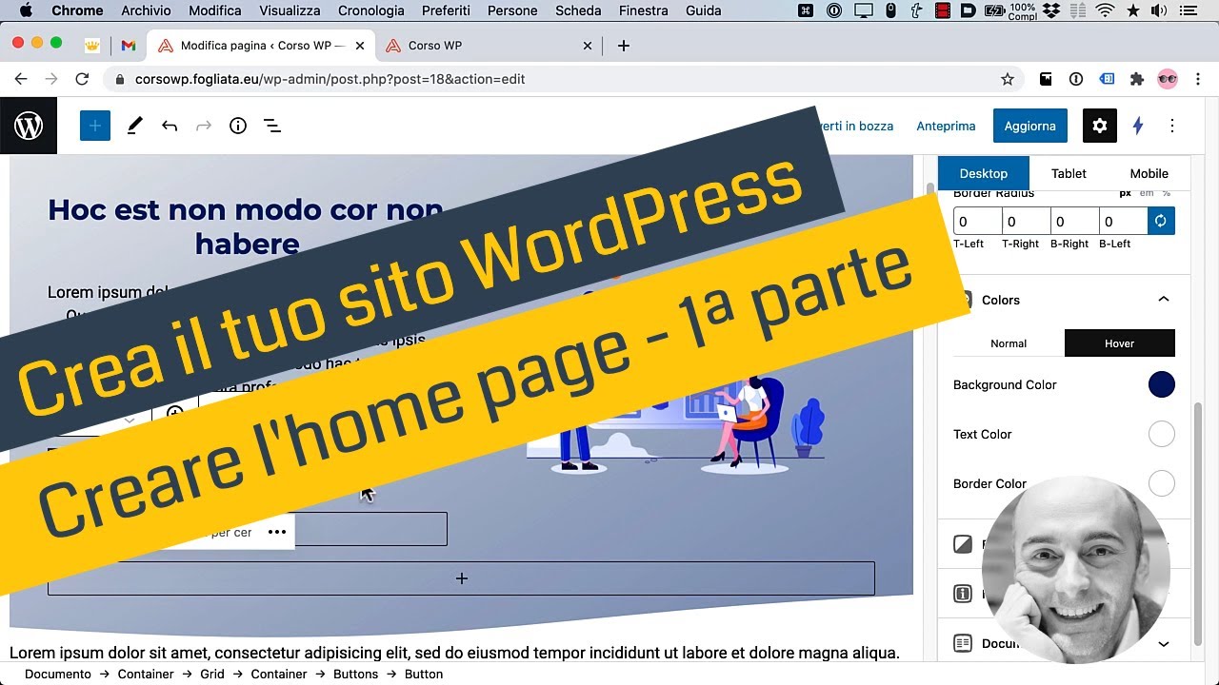Open the pinned crown tab
Image resolution: width=1219 pixels, height=685 pixels.
(92, 46)
